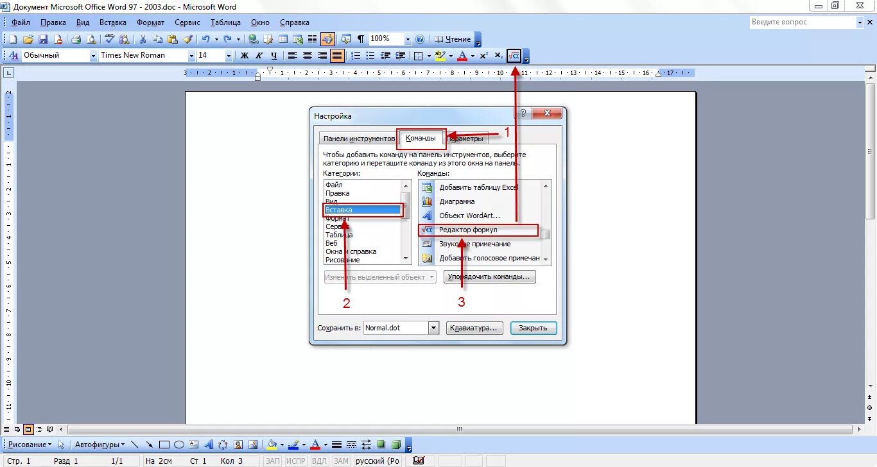The image size is (877, 467).
Task: Insert a text box from the Drawing toolbar
Action: 194,445
